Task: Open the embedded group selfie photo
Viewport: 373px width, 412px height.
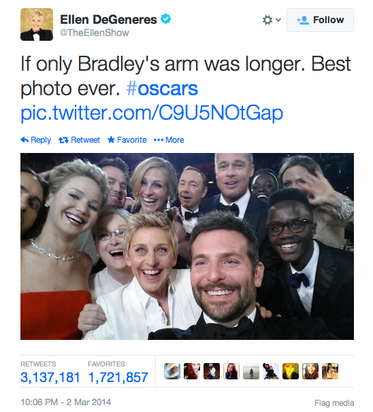Action: click(187, 247)
